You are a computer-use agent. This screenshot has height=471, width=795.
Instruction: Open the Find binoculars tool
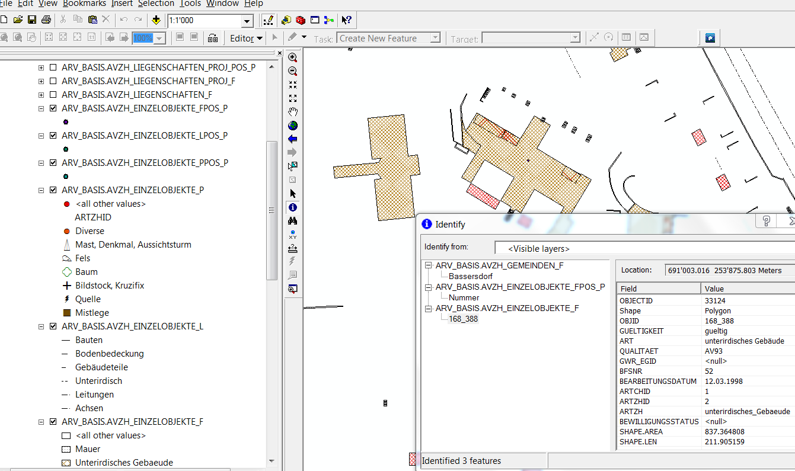[x=292, y=221]
